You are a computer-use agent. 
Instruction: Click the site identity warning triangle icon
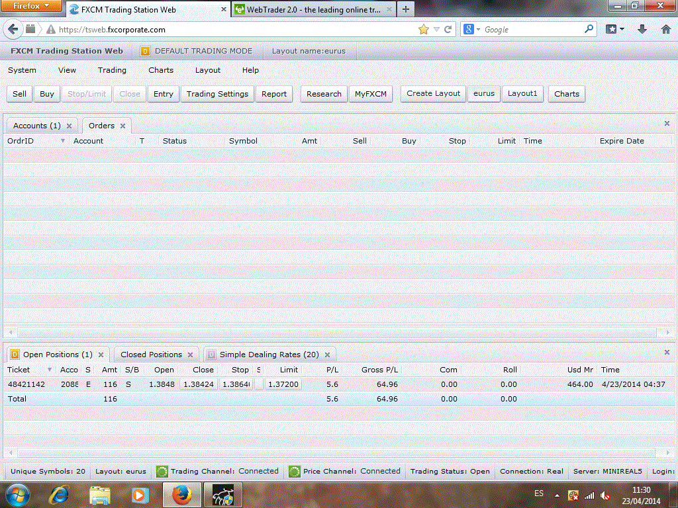click(51, 29)
